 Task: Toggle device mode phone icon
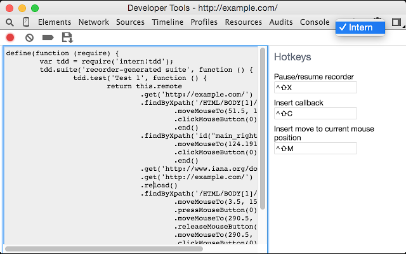[26, 22]
